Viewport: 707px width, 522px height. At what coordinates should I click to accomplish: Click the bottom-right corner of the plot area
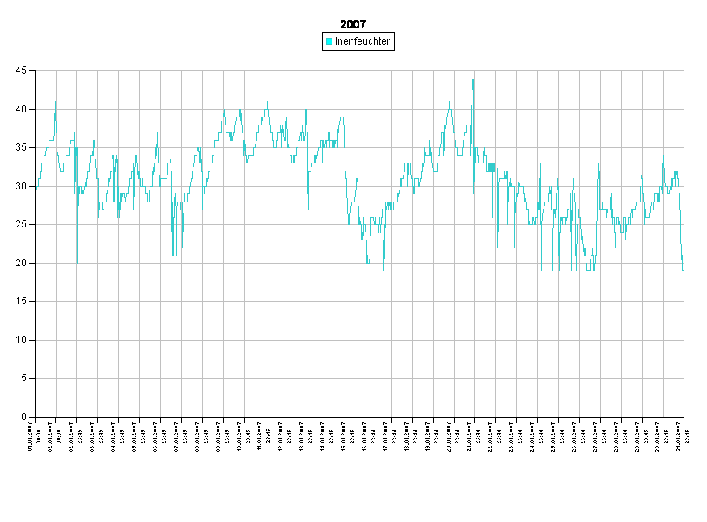pyautogui.click(x=684, y=417)
